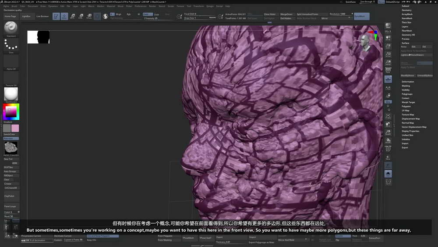Image resolution: width=438 pixels, height=247 pixels.
Task: Adjust the Draw Size slider
Action: pyautogui.click(x=200, y=18)
